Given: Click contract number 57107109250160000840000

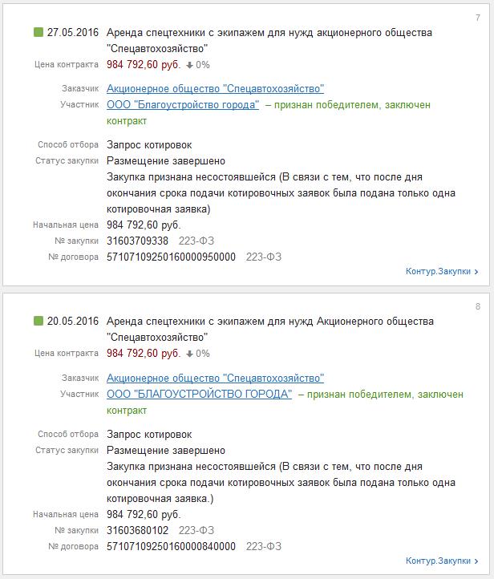Looking at the screenshot, I should click(x=171, y=546).
